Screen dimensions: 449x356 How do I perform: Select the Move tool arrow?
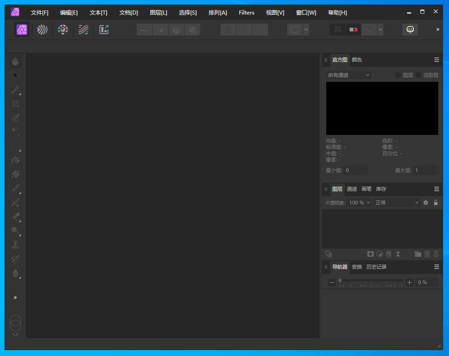15,76
